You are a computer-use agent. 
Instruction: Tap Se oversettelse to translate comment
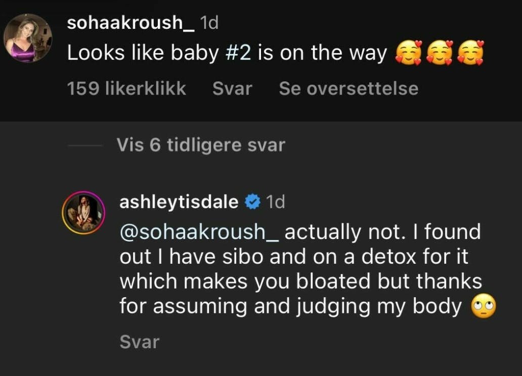click(349, 89)
